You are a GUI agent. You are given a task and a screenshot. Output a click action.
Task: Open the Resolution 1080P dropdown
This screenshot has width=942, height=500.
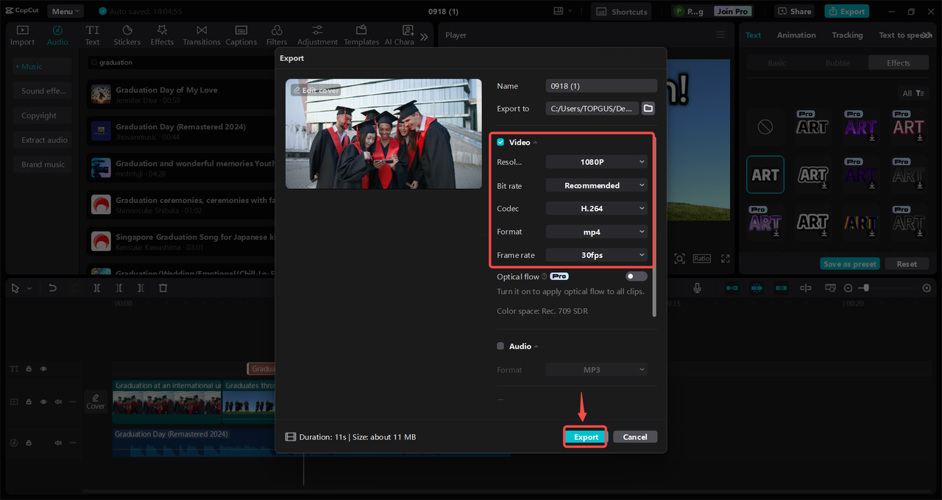click(x=597, y=162)
